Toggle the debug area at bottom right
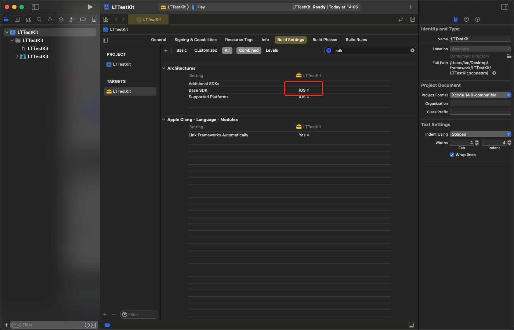This screenshot has height=330, width=514. point(411,325)
